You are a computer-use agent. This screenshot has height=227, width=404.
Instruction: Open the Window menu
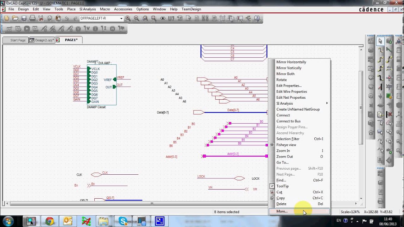(159, 9)
